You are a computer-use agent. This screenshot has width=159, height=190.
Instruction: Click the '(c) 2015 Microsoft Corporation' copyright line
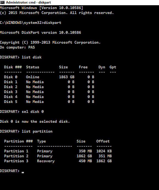tap(57, 13)
